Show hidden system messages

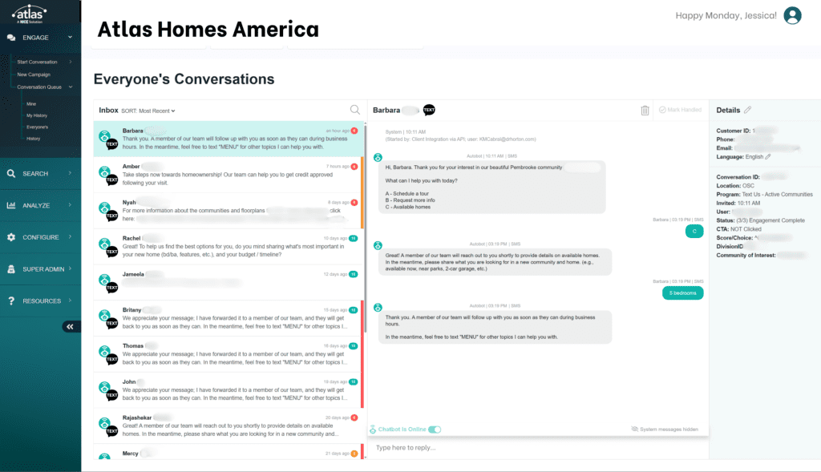click(665, 430)
